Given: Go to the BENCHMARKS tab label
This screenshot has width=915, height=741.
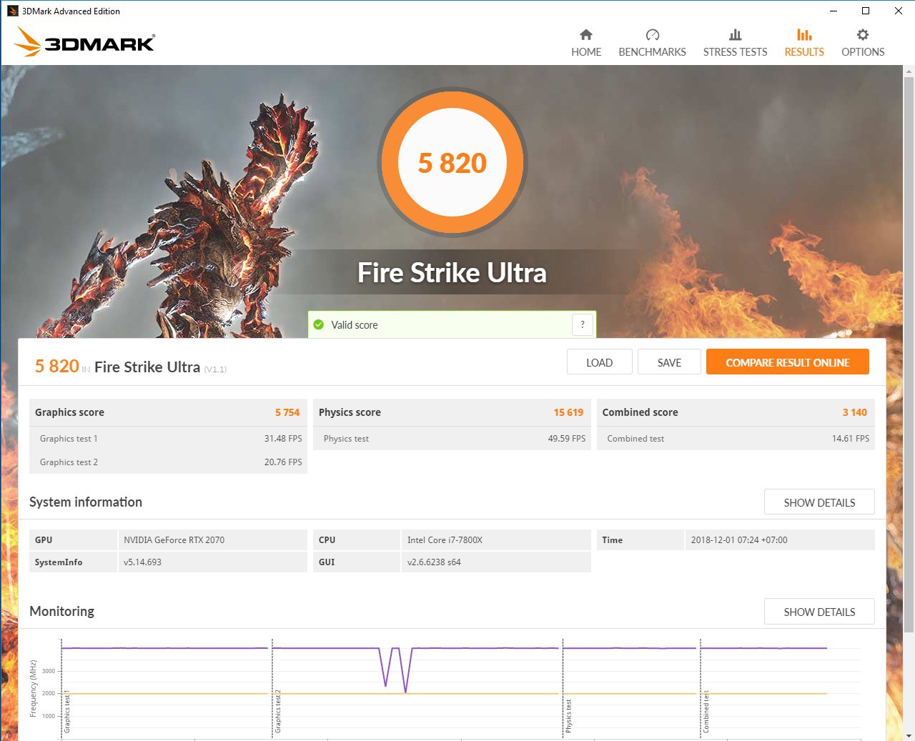Looking at the screenshot, I should tap(652, 52).
